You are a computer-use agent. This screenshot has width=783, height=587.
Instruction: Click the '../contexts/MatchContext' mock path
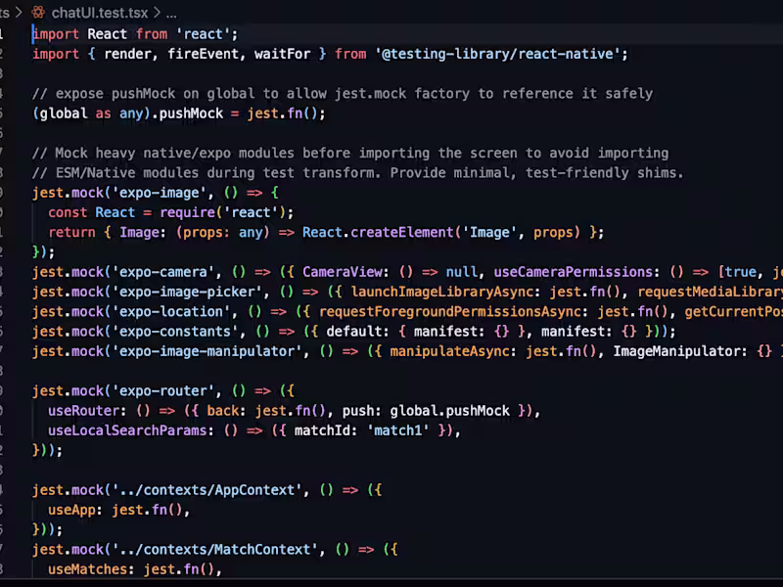220,549
